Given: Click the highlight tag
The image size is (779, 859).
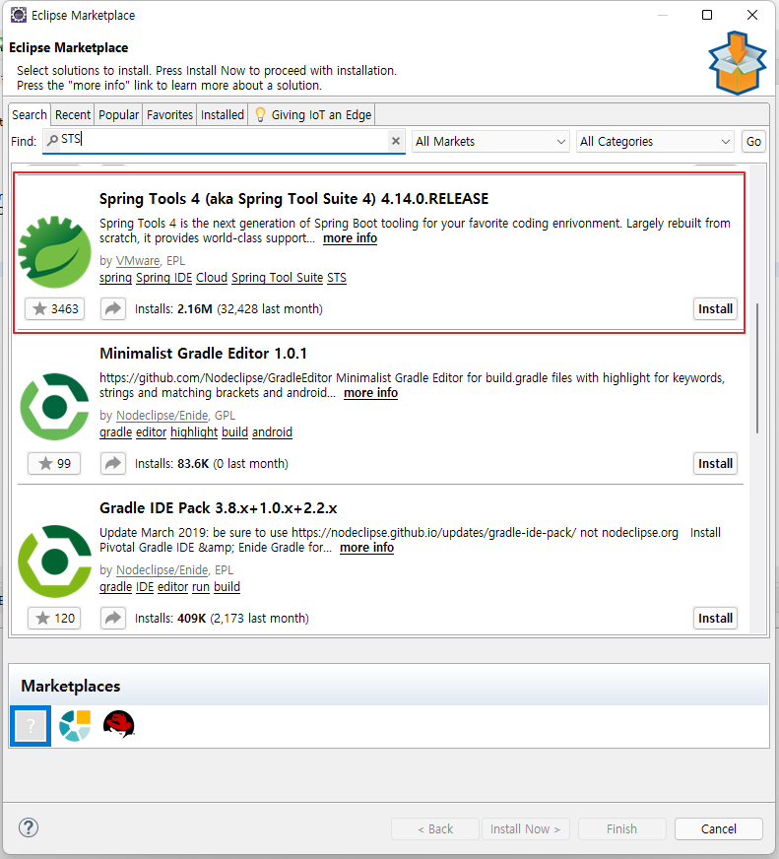Looking at the screenshot, I should click(x=194, y=432).
